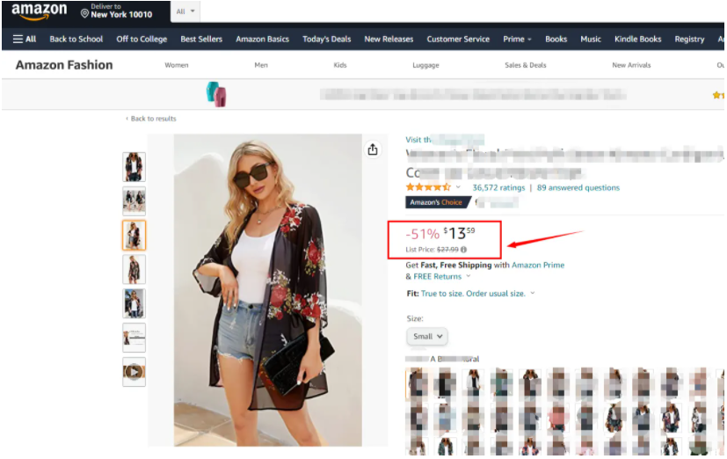Open the hamburger All menu

pyautogui.click(x=25, y=39)
